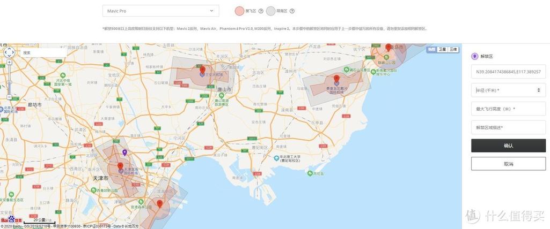Click the map zoom-out minus button

(9, 97)
